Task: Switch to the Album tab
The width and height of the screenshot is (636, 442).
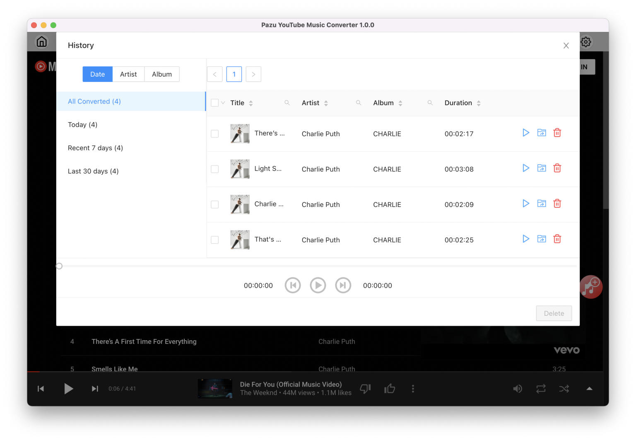Action: [161, 74]
